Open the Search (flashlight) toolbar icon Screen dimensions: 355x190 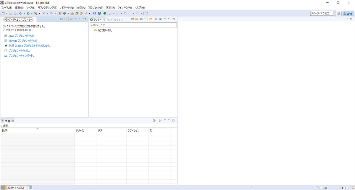pyautogui.click(x=86, y=13)
